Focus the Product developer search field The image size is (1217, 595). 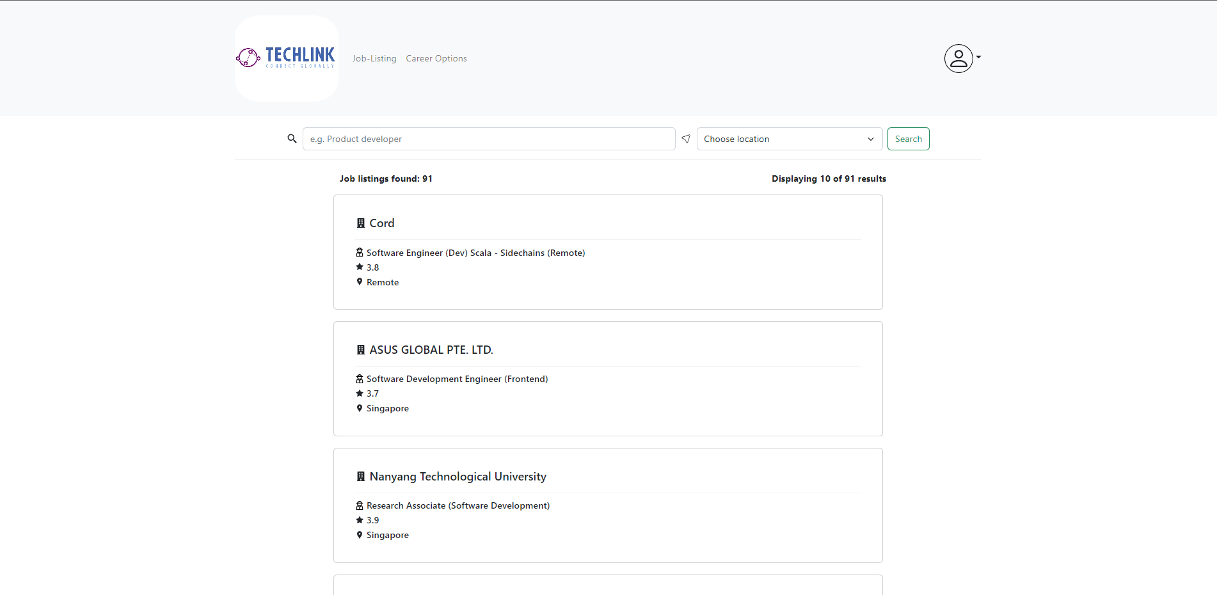point(489,139)
